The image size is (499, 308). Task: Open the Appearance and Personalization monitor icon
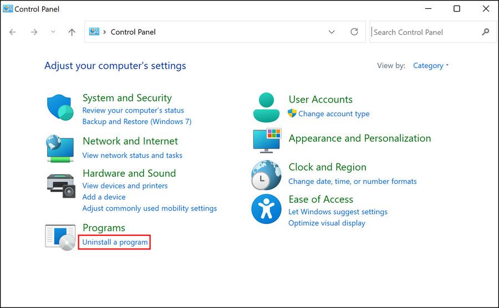click(266, 140)
